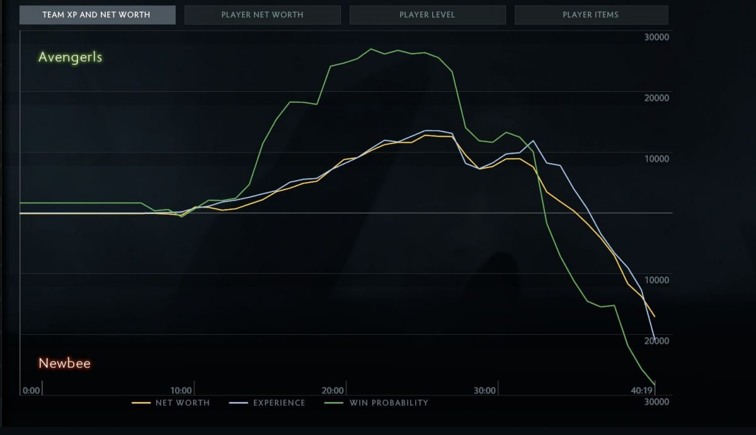Click the top 30000 y-axis label
The height and width of the screenshot is (435, 756).
656,38
